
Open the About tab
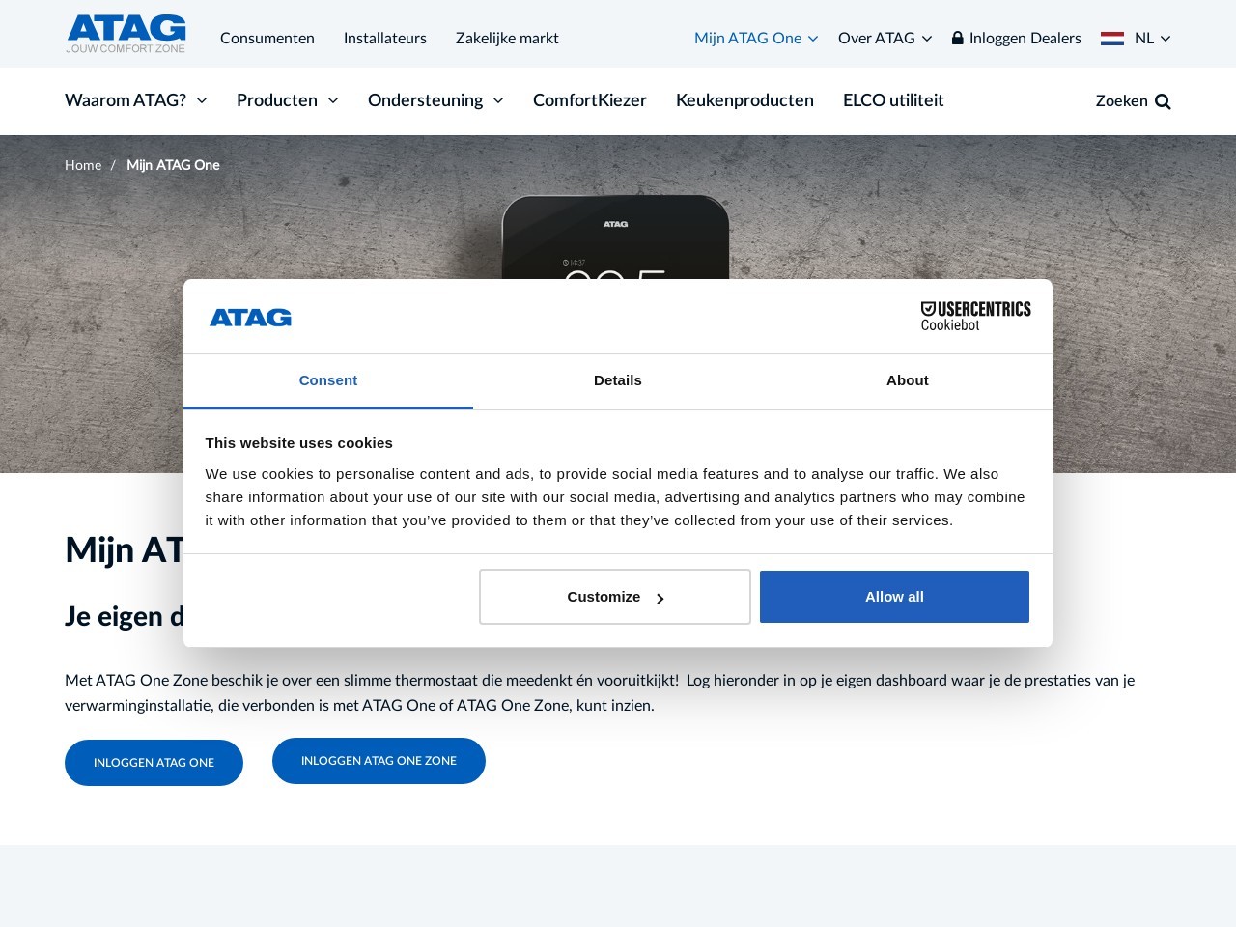coord(908,380)
